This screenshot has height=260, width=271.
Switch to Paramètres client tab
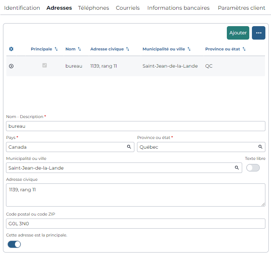pyautogui.click(x=241, y=8)
